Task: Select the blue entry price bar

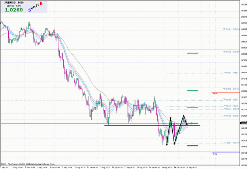Action: 192,123
